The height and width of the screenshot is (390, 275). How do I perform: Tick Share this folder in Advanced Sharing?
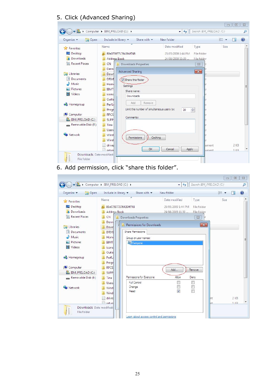pyautogui.click(x=123, y=80)
